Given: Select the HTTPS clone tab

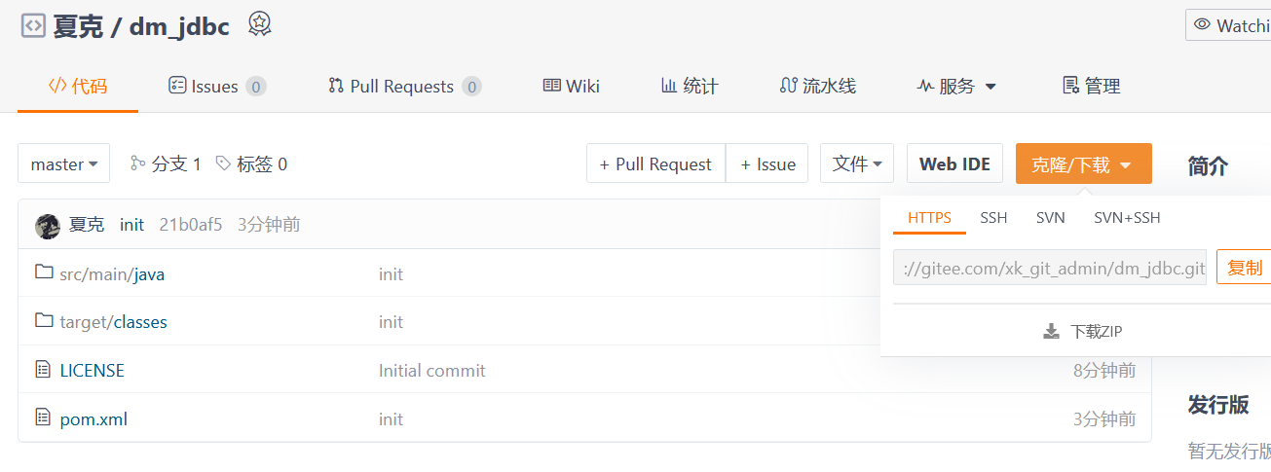Looking at the screenshot, I should tap(929, 217).
